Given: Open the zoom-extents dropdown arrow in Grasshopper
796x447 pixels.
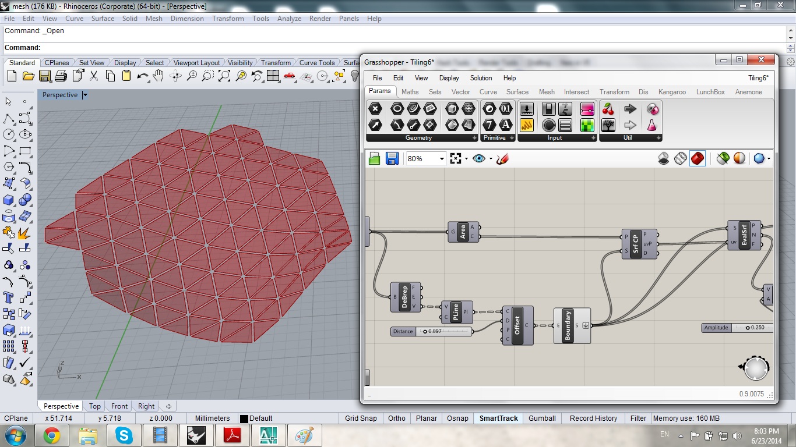Looking at the screenshot, I should [x=466, y=158].
